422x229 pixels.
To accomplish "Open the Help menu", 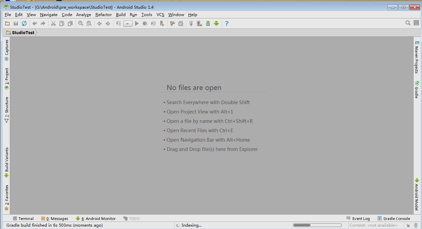I will pos(193,15).
